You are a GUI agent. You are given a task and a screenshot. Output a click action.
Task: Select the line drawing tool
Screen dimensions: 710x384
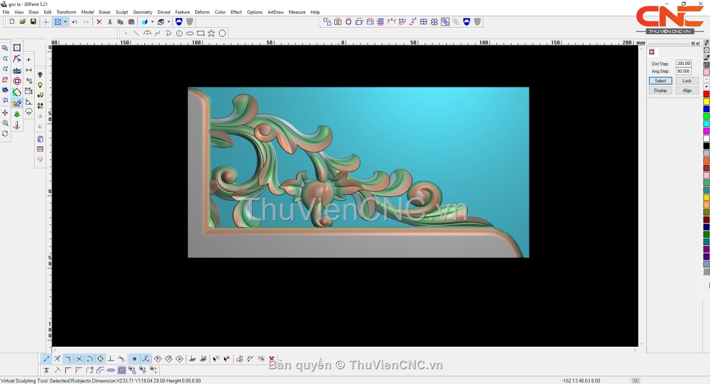coord(136,33)
